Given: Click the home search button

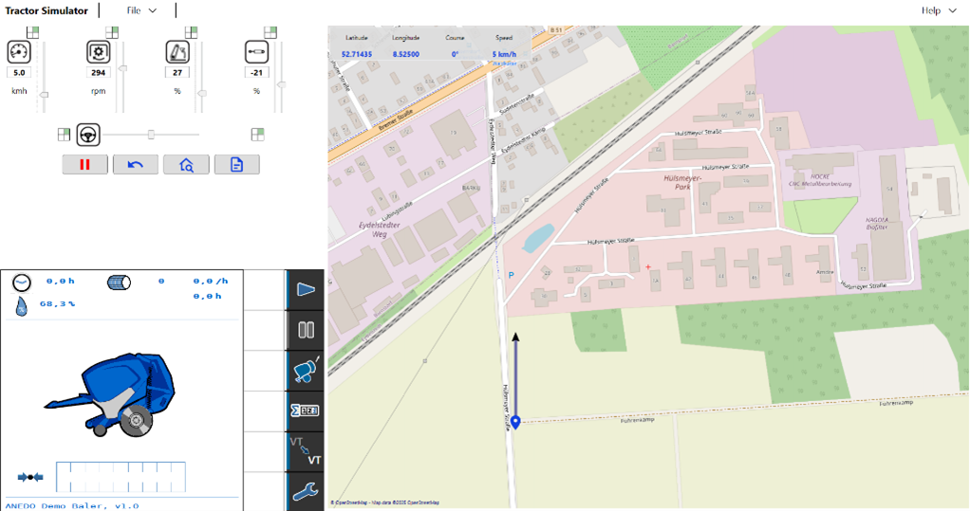Looking at the screenshot, I should [x=186, y=165].
